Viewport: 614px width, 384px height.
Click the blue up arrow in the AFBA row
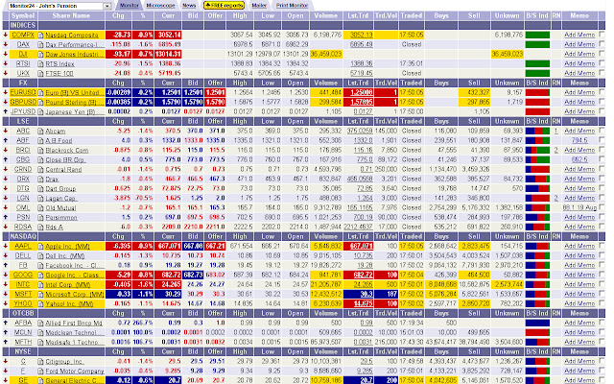6,323
